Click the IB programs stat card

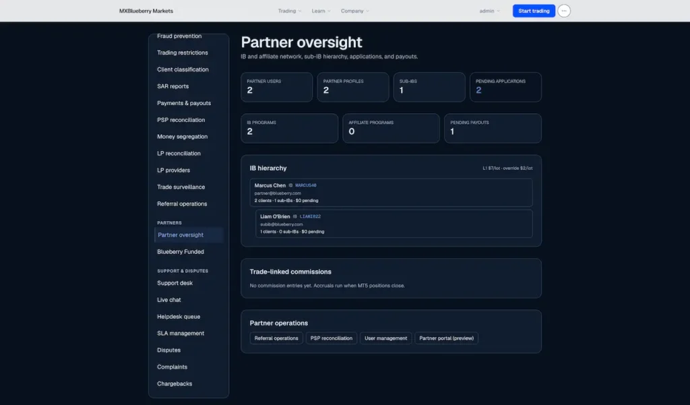pos(290,129)
